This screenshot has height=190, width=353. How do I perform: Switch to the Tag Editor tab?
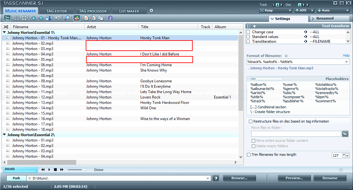(57, 11)
